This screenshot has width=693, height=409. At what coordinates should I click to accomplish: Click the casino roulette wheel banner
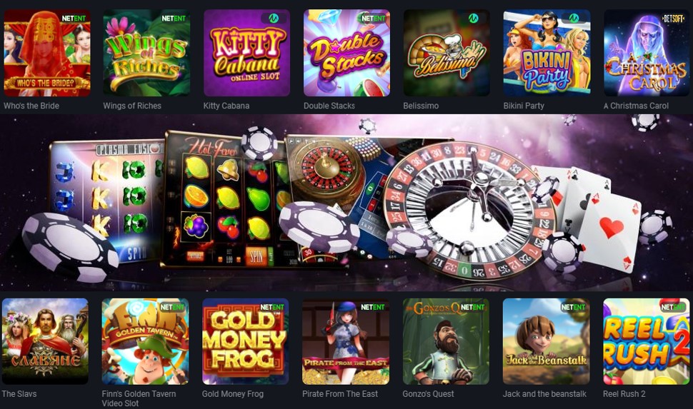(x=346, y=202)
